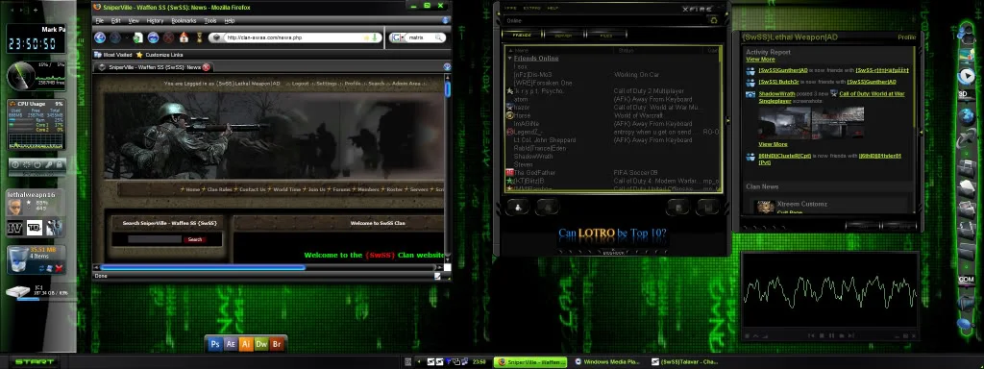The height and width of the screenshot is (369, 984).
Task: Open Firefox History menu
Action: click(x=155, y=21)
